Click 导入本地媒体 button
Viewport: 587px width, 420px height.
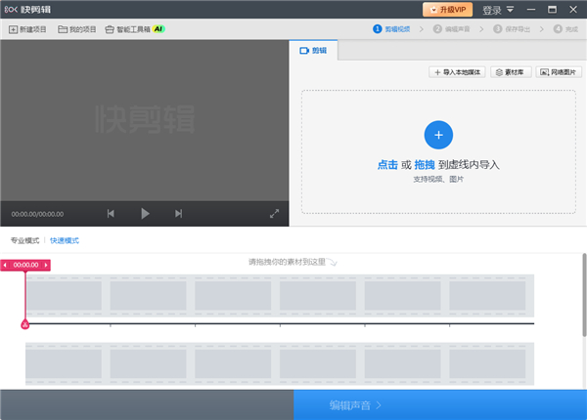pos(458,72)
